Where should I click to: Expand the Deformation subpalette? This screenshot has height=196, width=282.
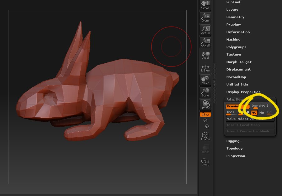click(238, 32)
